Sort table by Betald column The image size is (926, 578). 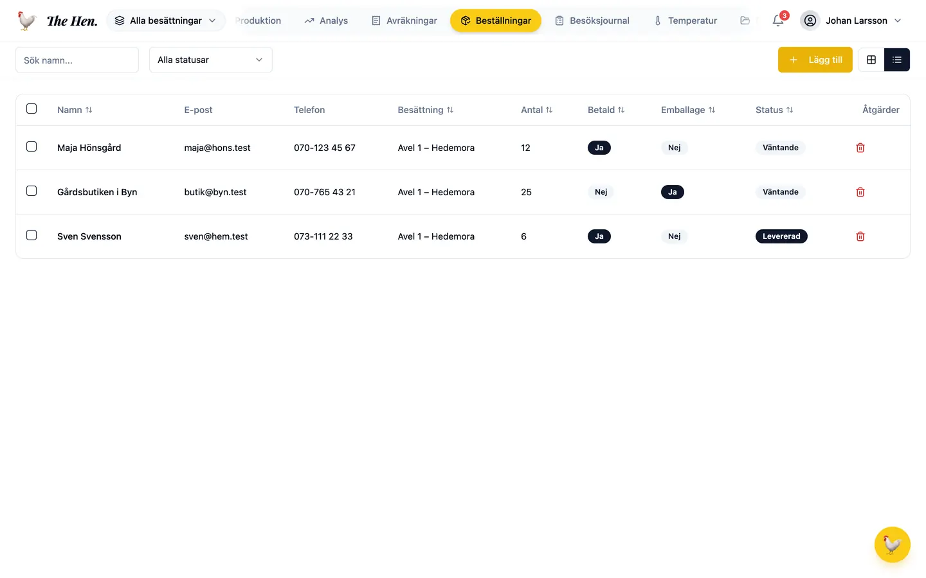(x=606, y=110)
